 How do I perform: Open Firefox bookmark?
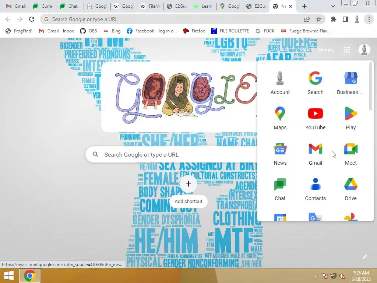coord(194,31)
